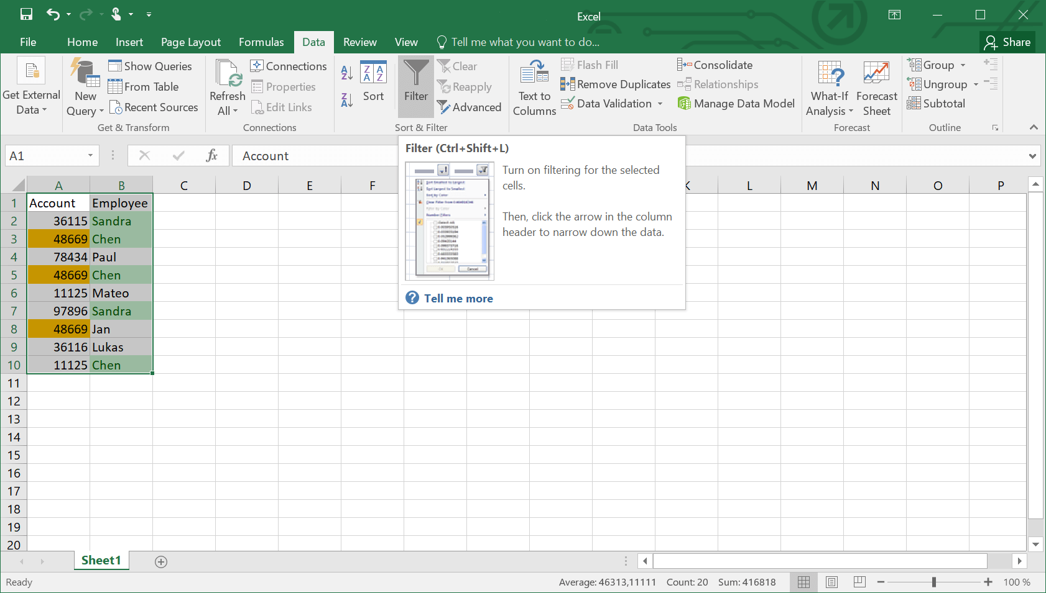Switch to Page Break Preview view
The width and height of the screenshot is (1046, 593).
pos(859,582)
